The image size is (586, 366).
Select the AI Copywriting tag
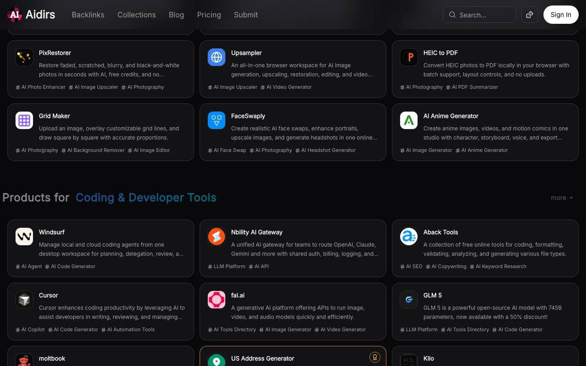(x=446, y=266)
